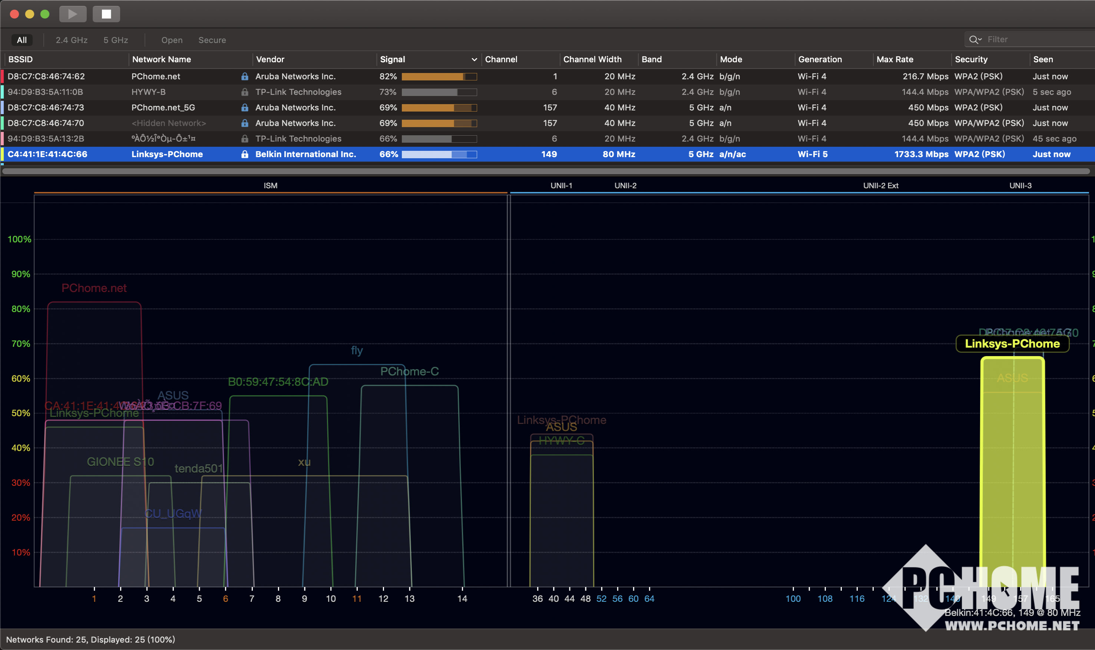Start scanning with the play button

[73, 14]
